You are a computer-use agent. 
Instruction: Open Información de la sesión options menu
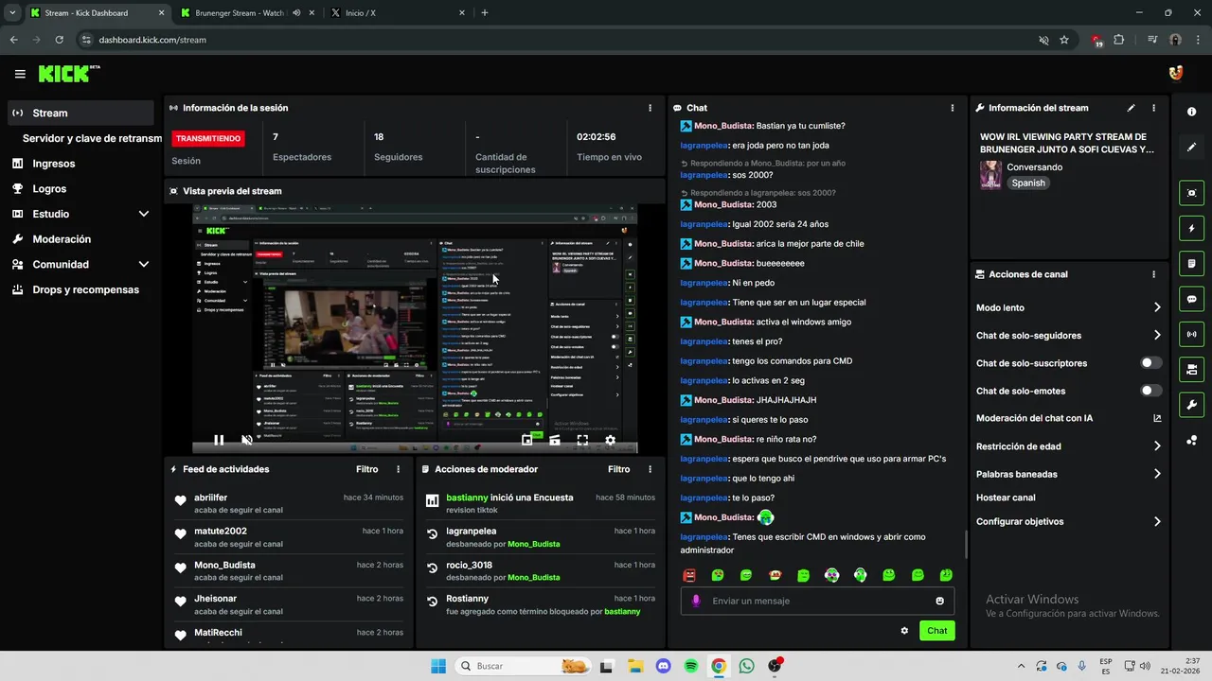(650, 108)
